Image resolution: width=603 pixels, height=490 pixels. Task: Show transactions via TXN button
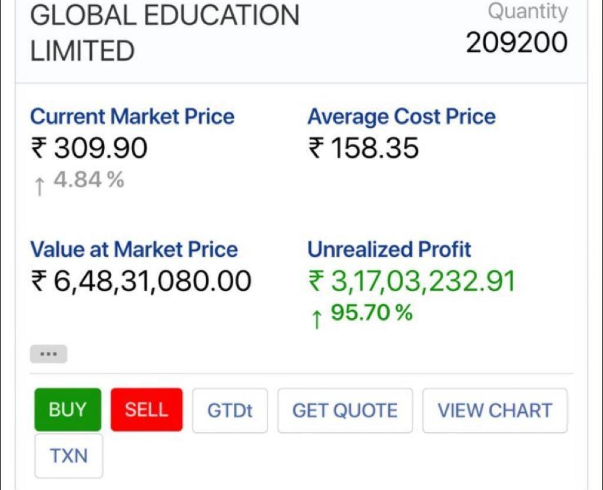69,456
